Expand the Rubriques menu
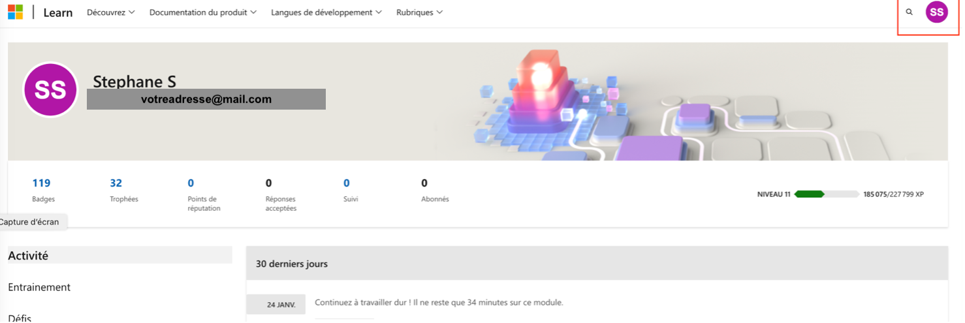Viewport: 965px width, 323px height. click(419, 12)
